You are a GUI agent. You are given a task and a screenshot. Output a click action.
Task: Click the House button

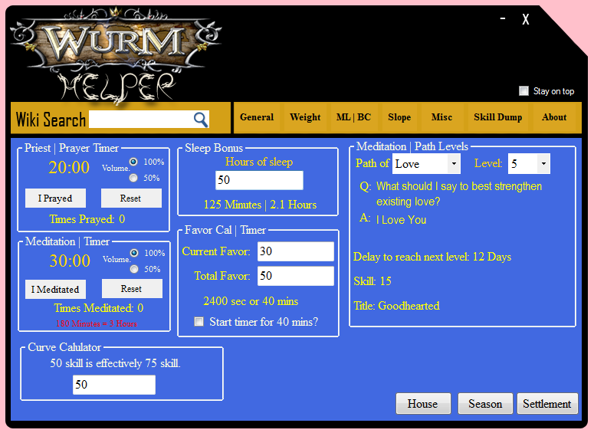(423, 403)
